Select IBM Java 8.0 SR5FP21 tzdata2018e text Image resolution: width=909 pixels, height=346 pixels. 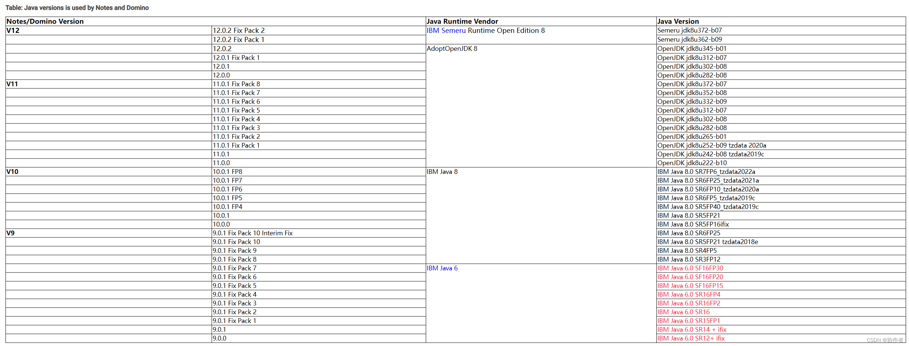[x=708, y=242]
